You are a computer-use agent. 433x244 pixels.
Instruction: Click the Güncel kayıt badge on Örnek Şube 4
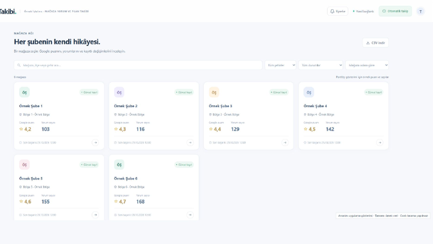(x=373, y=92)
